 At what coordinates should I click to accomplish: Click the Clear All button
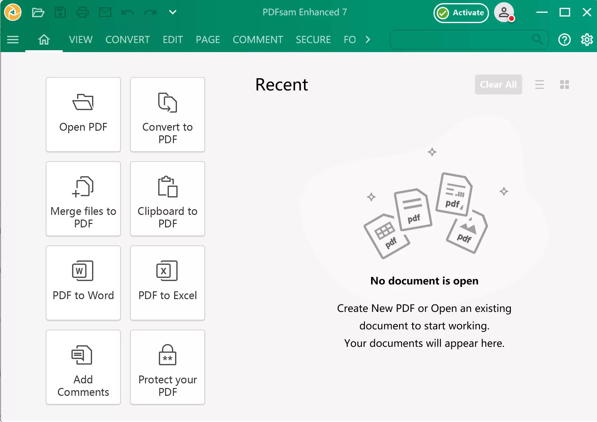[498, 85]
